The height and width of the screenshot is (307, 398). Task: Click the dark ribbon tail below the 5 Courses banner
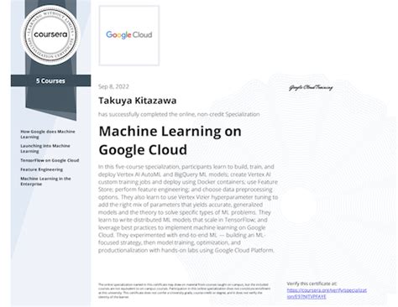51,103
